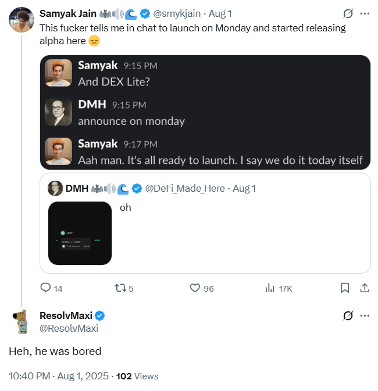
Task: Open ResolvMaxi's profile avatar
Action: click(x=21, y=322)
